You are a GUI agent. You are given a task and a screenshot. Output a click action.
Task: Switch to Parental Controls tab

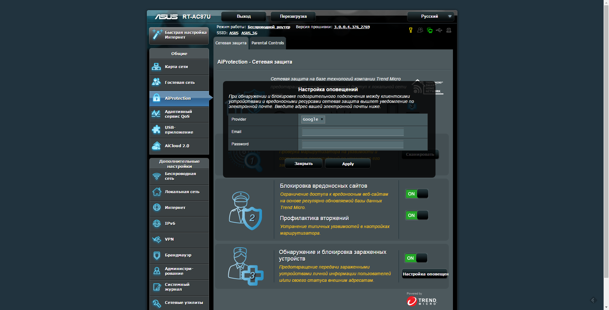268,43
